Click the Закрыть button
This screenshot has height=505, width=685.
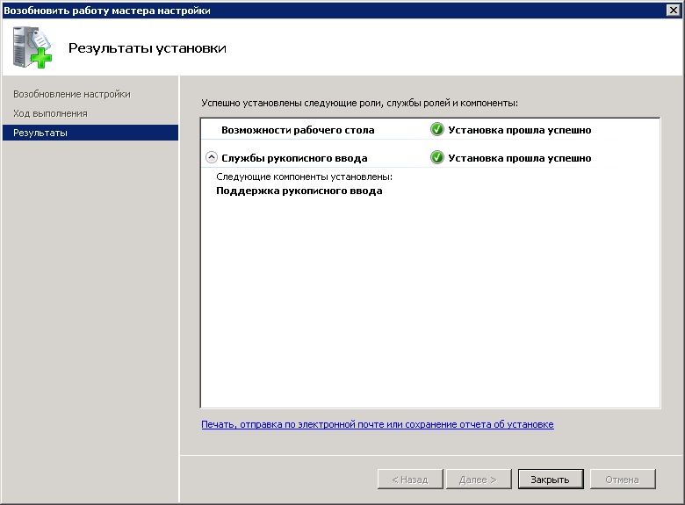tap(551, 480)
